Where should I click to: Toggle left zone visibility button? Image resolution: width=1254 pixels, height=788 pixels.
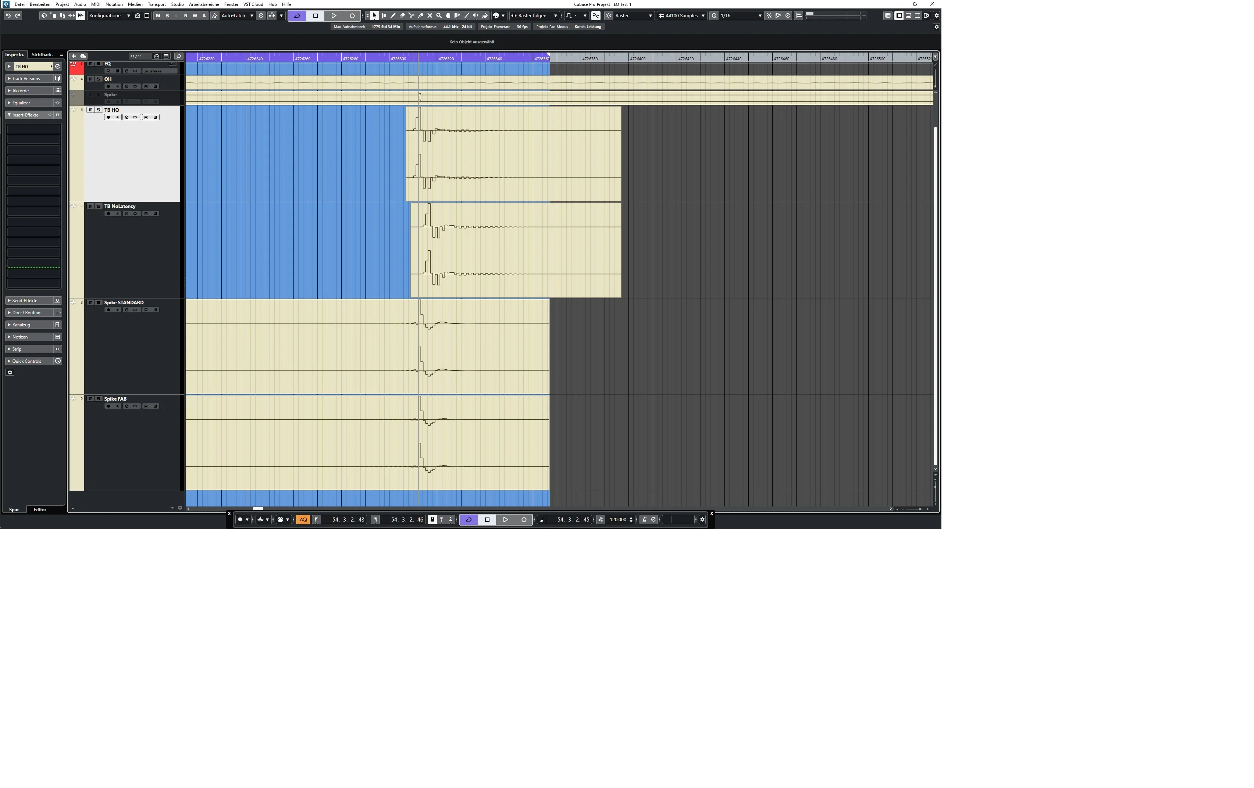coord(899,15)
